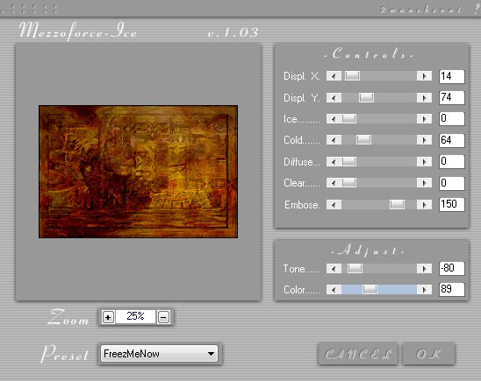Click the Preset dropdown arrow
The image size is (481, 381).
pyautogui.click(x=211, y=354)
